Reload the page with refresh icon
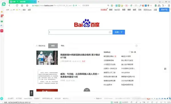 (17, 5)
